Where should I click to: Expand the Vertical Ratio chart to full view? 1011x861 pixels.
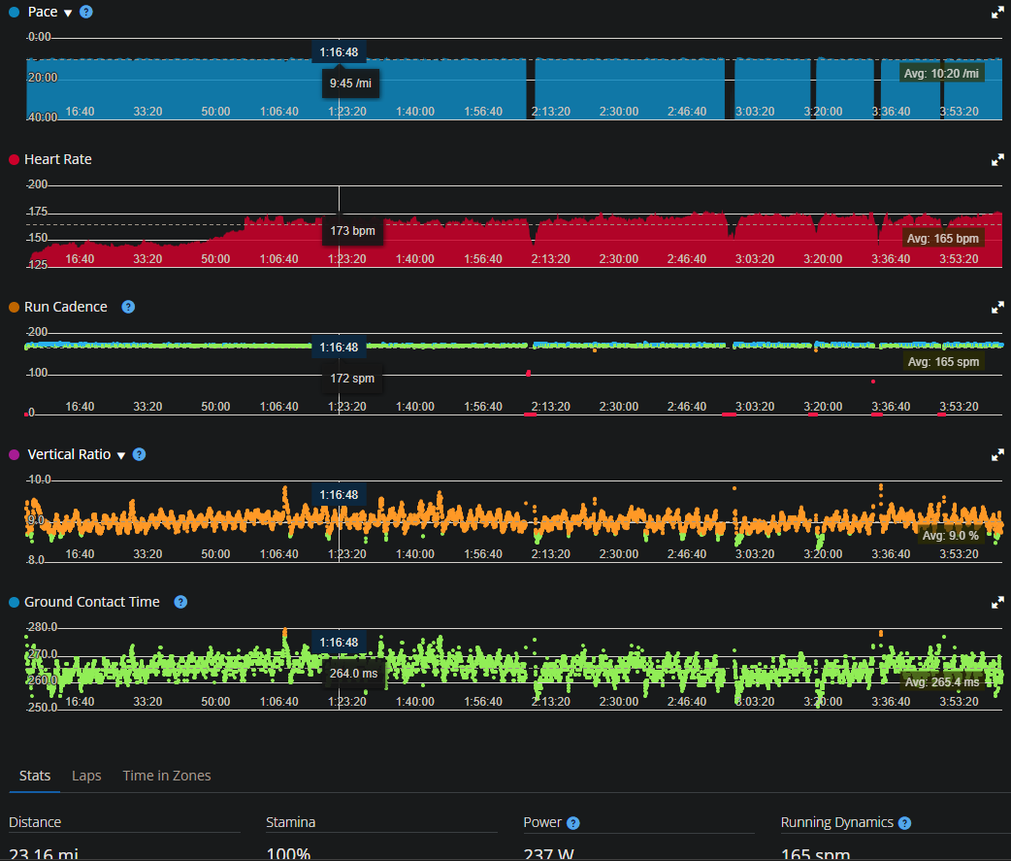(x=997, y=454)
